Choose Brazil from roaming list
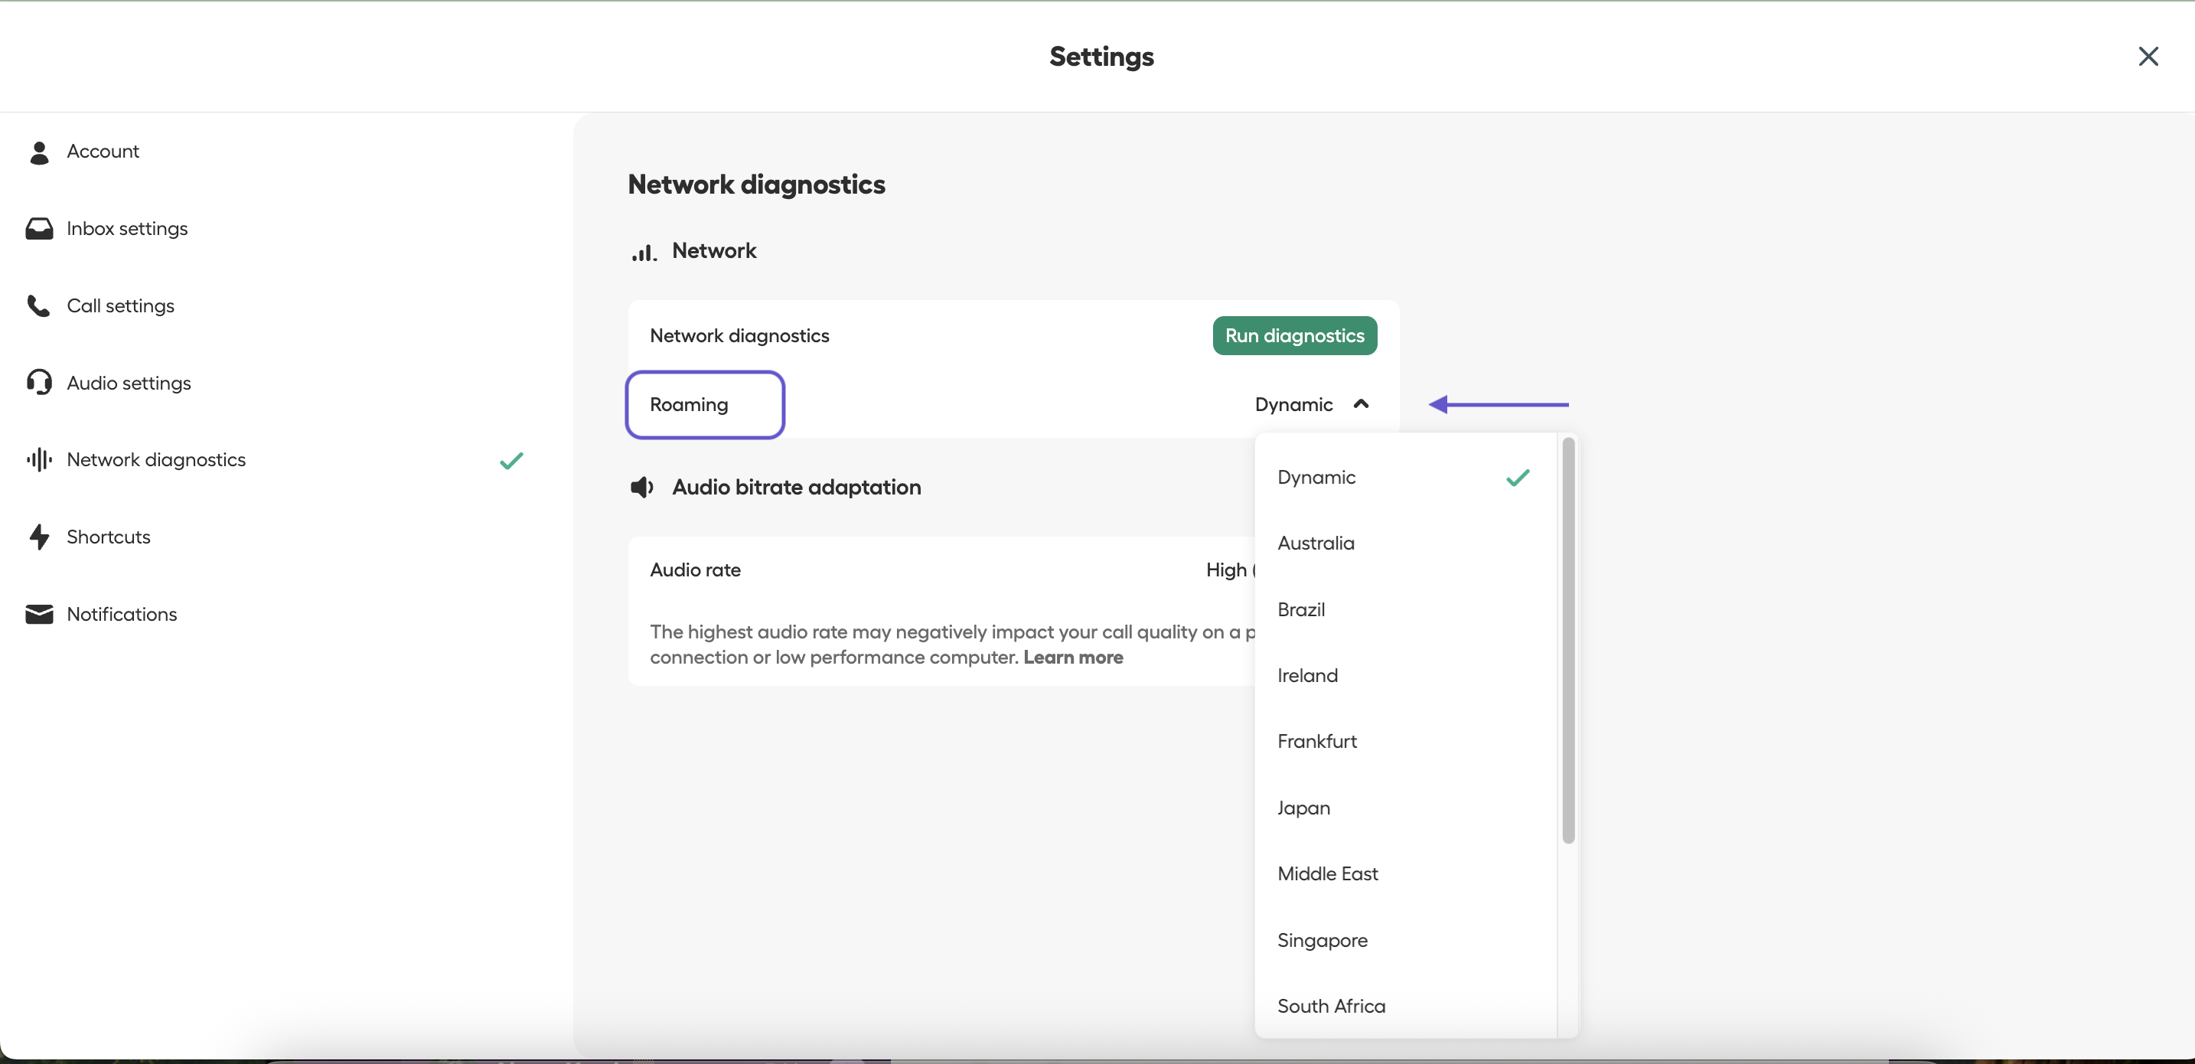This screenshot has width=2195, height=1064. tap(1405, 609)
